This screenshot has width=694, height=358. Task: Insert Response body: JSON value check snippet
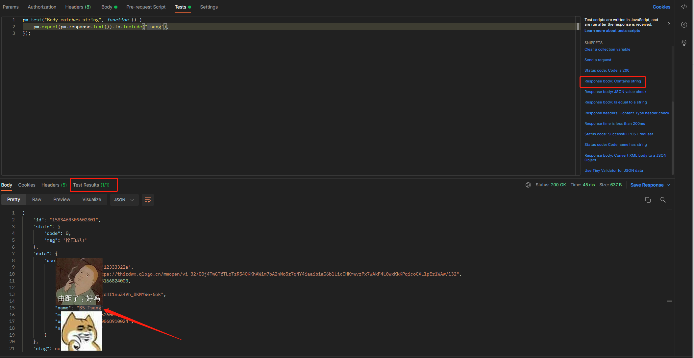tap(615, 92)
